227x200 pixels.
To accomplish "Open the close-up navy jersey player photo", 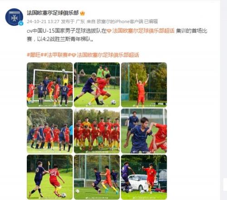I will pos(144,131).
